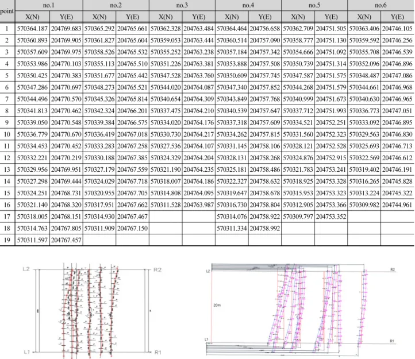Select cell value 204763.484
415x359 pixels.
(x=199, y=29)
